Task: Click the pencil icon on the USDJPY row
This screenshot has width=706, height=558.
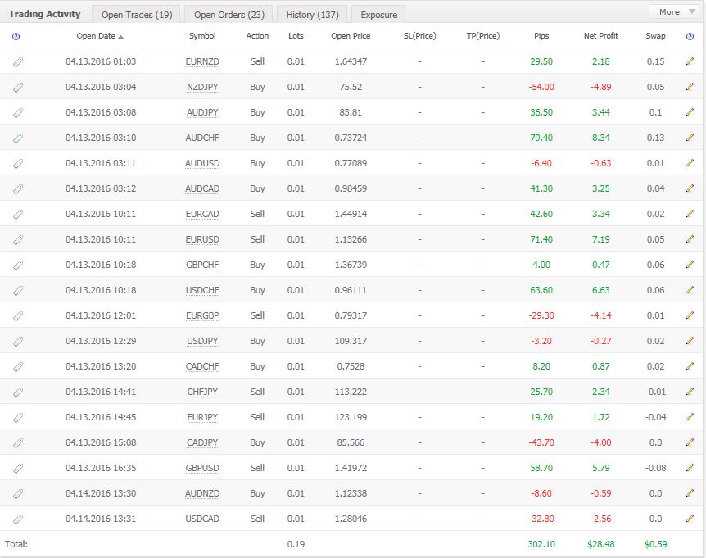Action: pos(690,341)
